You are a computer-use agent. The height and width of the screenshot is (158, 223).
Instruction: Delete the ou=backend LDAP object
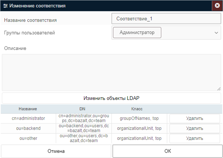[195, 128]
